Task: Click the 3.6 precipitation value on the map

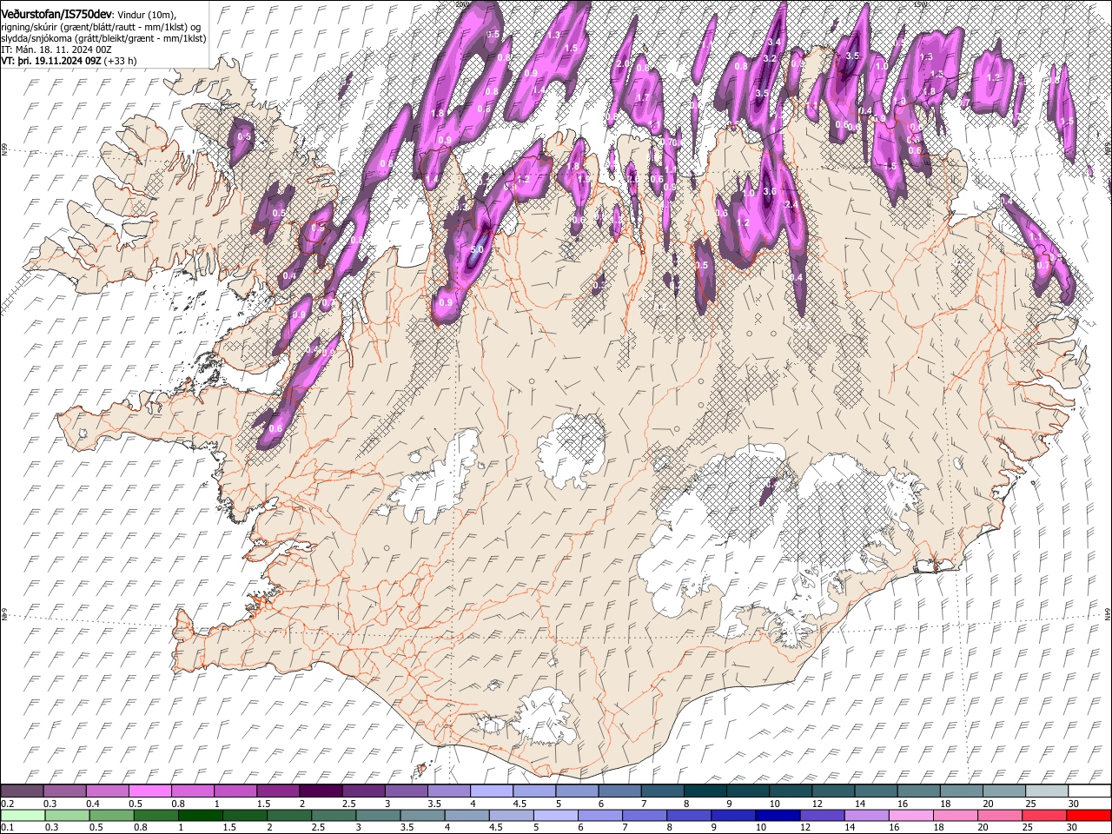Action: tap(769, 191)
